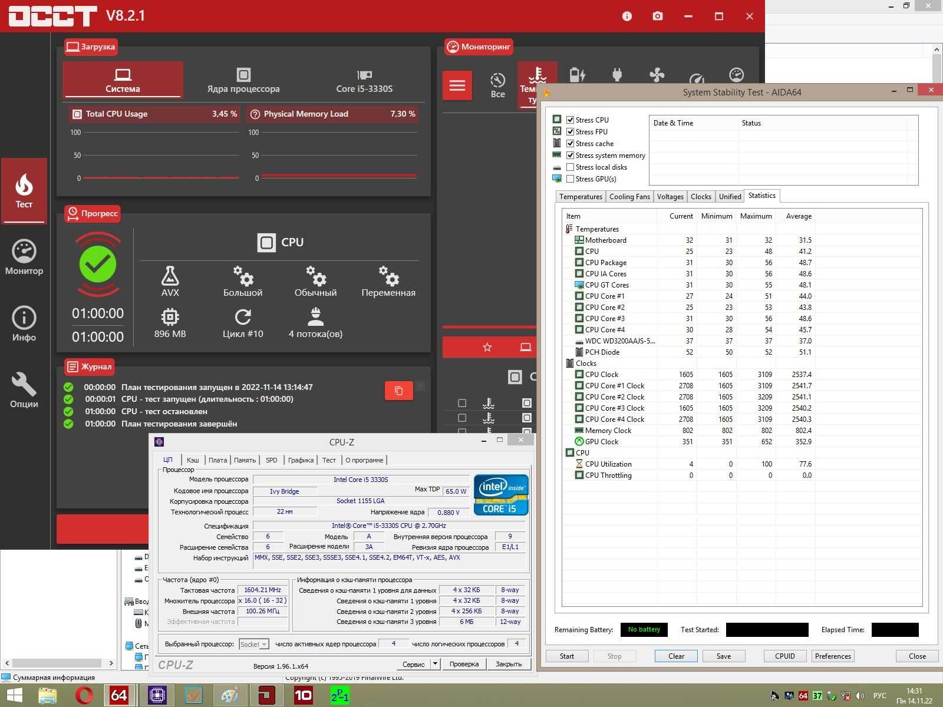Open the Prime95 green taskbar icon
The image size is (943, 707).
click(x=339, y=695)
